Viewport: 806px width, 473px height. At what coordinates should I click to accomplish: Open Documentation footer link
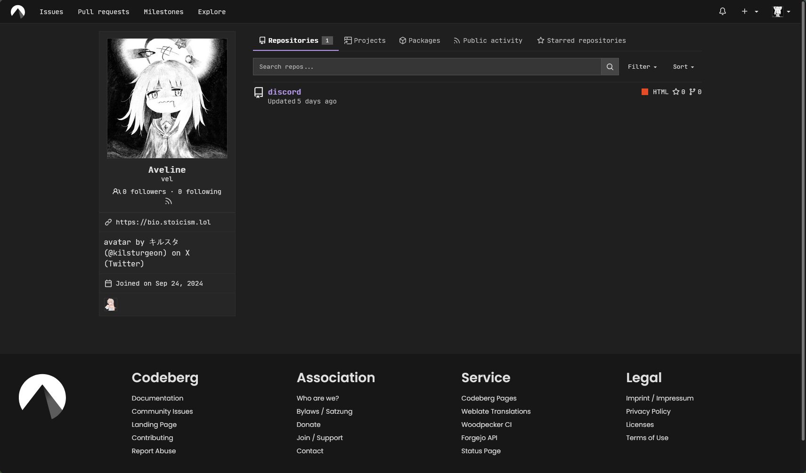coord(157,398)
